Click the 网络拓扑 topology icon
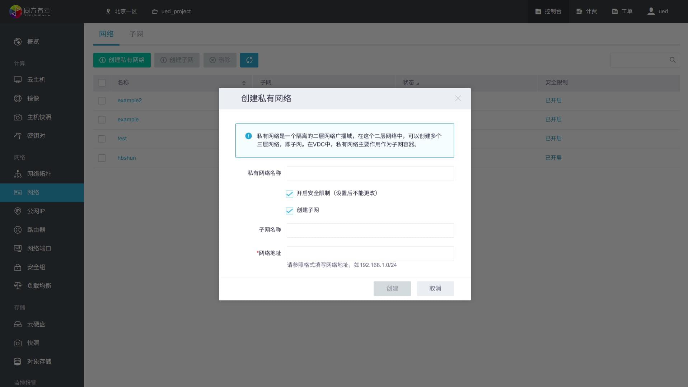The image size is (688, 387). point(18,174)
